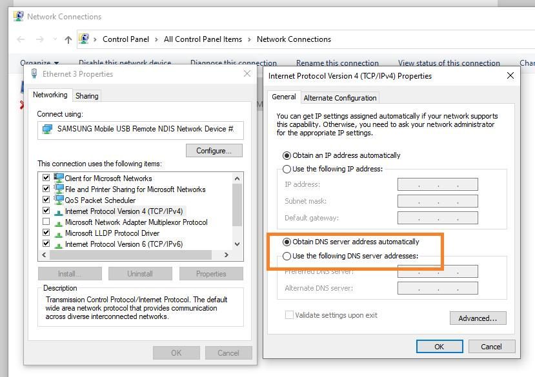Select Obtain an IP address automatically
This screenshot has width=535, height=377.
tap(341, 155)
